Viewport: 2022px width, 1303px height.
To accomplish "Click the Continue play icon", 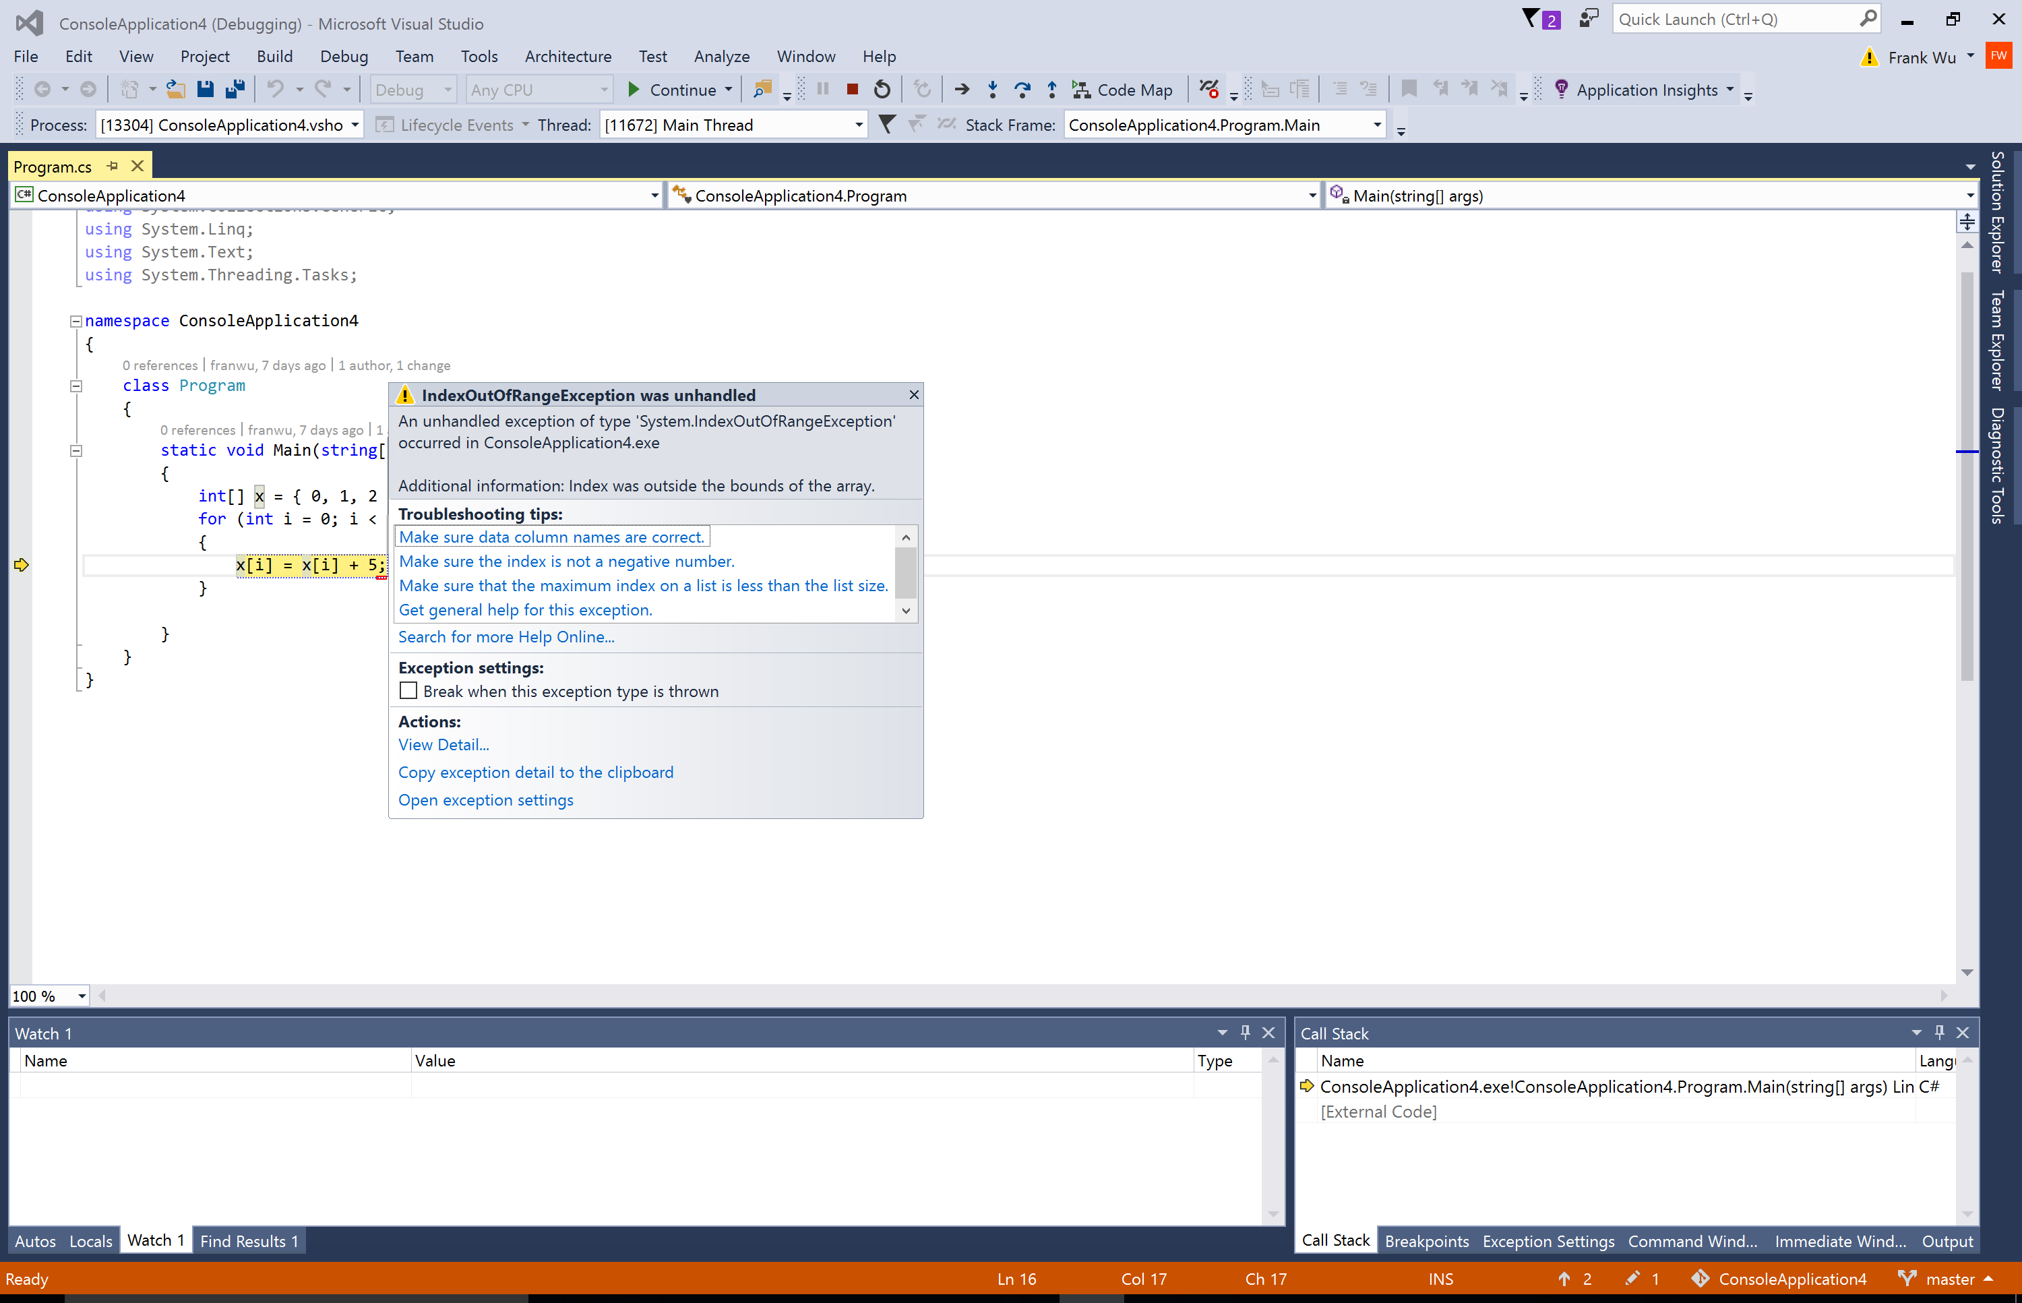I will 633,90.
